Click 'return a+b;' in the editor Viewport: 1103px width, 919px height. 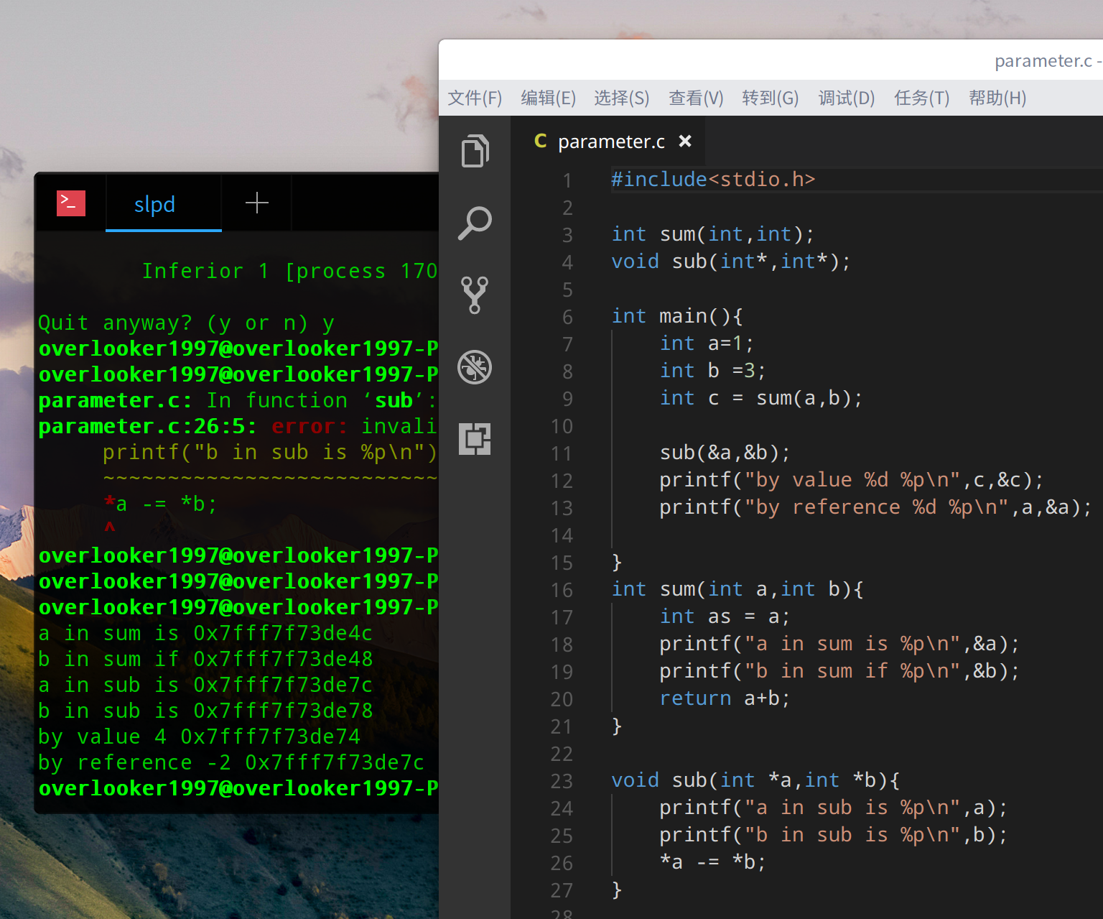[x=725, y=698]
